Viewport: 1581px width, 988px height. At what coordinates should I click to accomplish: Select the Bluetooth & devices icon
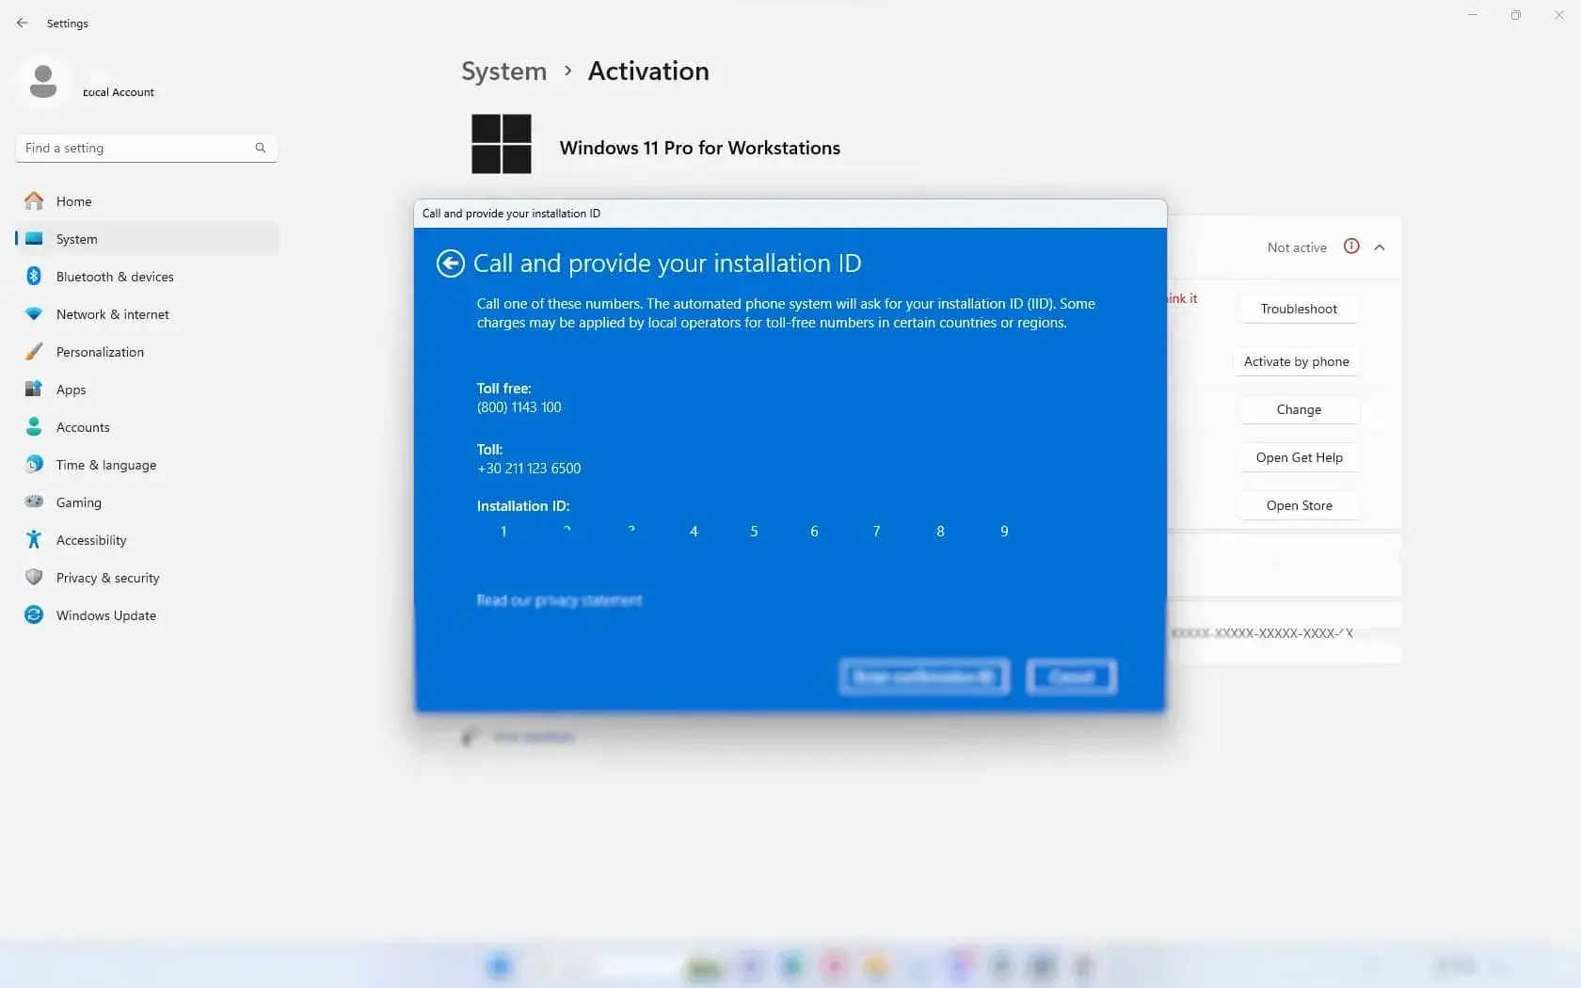pos(34,276)
